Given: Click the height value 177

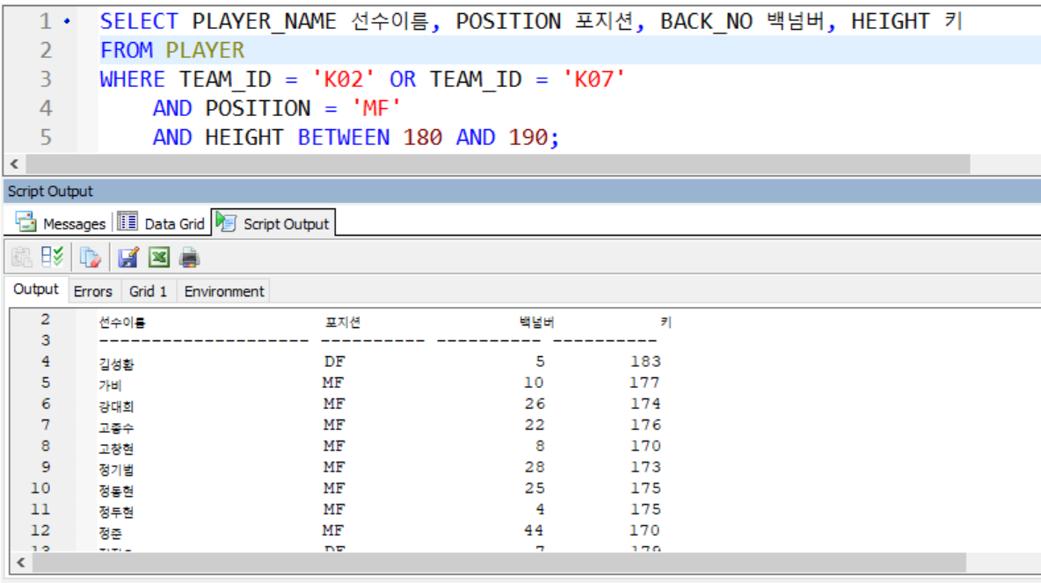Looking at the screenshot, I should click(644, 383).
